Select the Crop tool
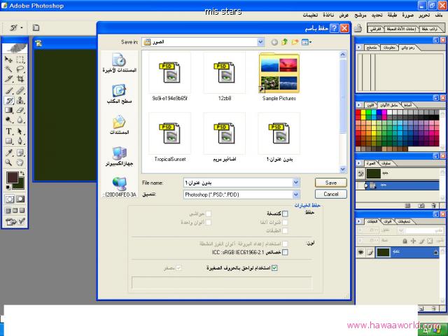 tap(20, 80)
